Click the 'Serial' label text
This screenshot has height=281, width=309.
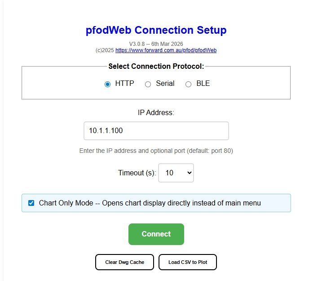pyautogui.click(x=165, y=84)
